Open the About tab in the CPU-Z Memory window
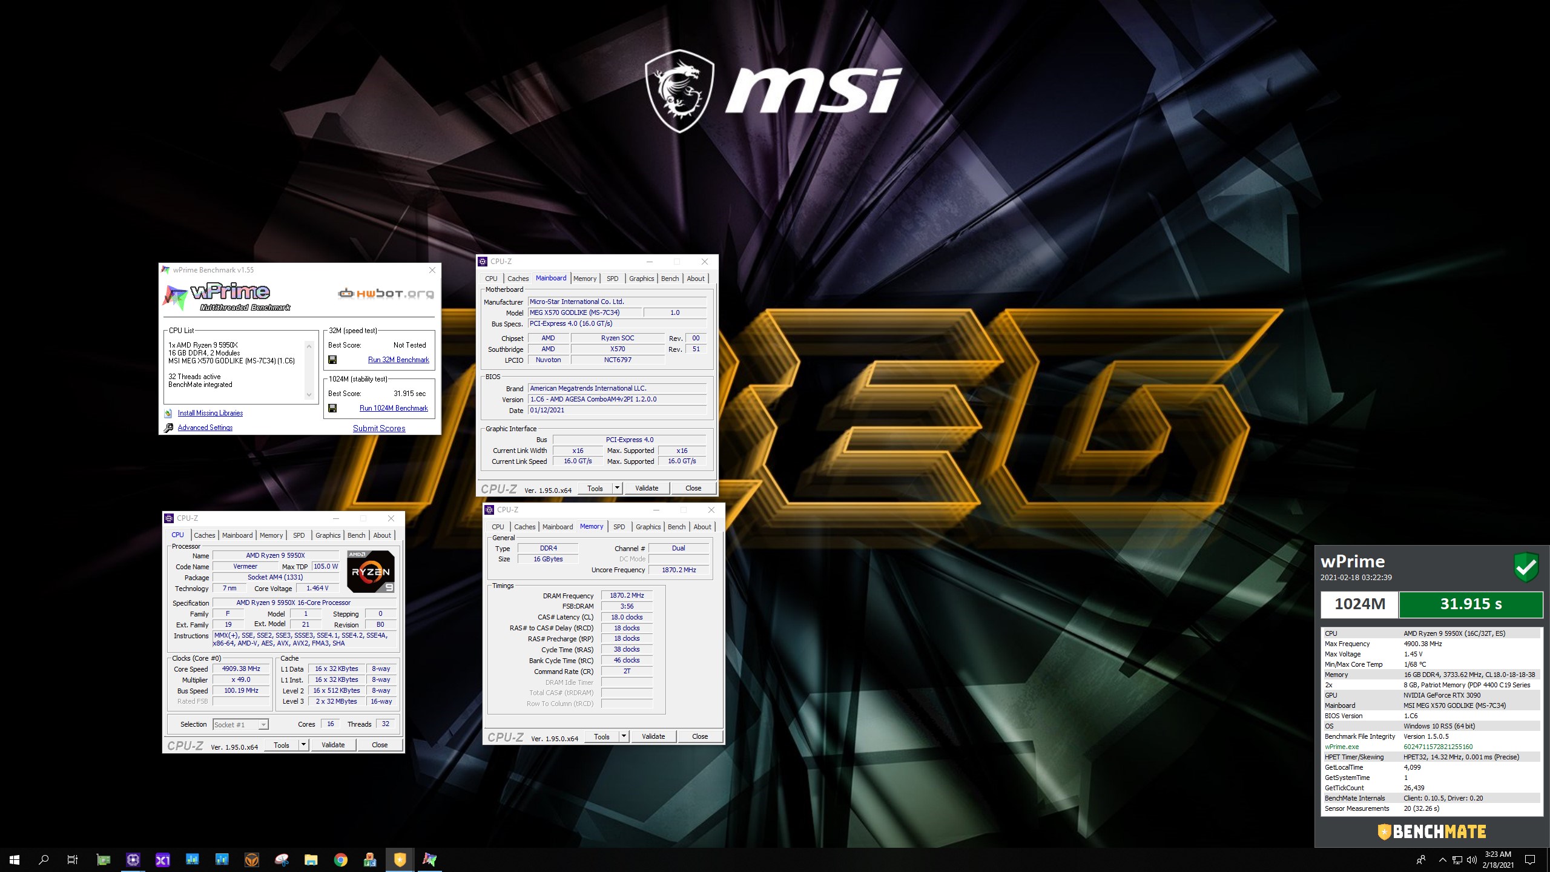Viewport: 1550px width, 872px height. [702, 527]
